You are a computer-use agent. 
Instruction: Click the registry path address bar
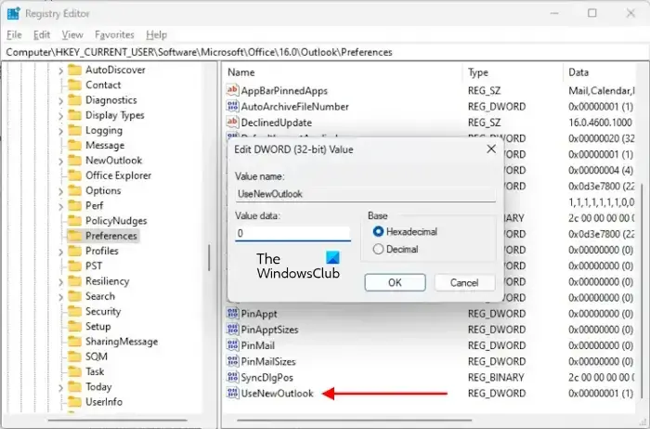click(325, 53)
